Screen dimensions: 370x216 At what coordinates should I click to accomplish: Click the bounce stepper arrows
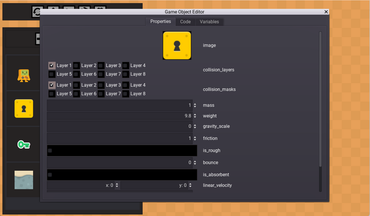coord(195,163)
